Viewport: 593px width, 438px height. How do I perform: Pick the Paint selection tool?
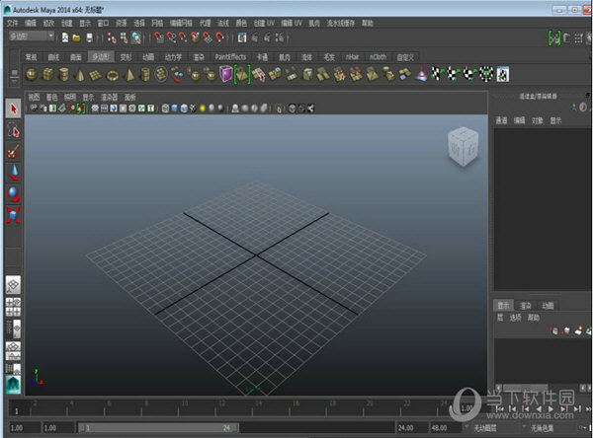(13, 152)
